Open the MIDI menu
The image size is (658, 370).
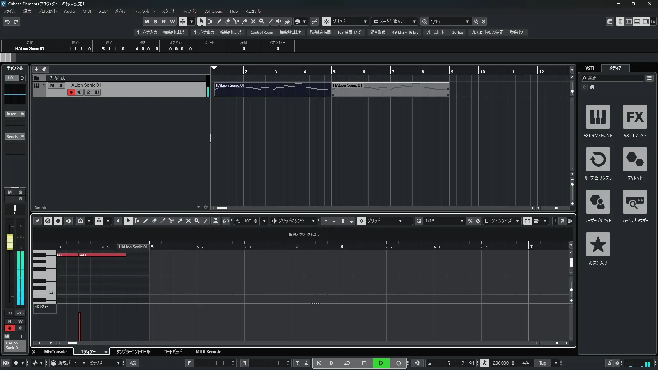[87, 11]
